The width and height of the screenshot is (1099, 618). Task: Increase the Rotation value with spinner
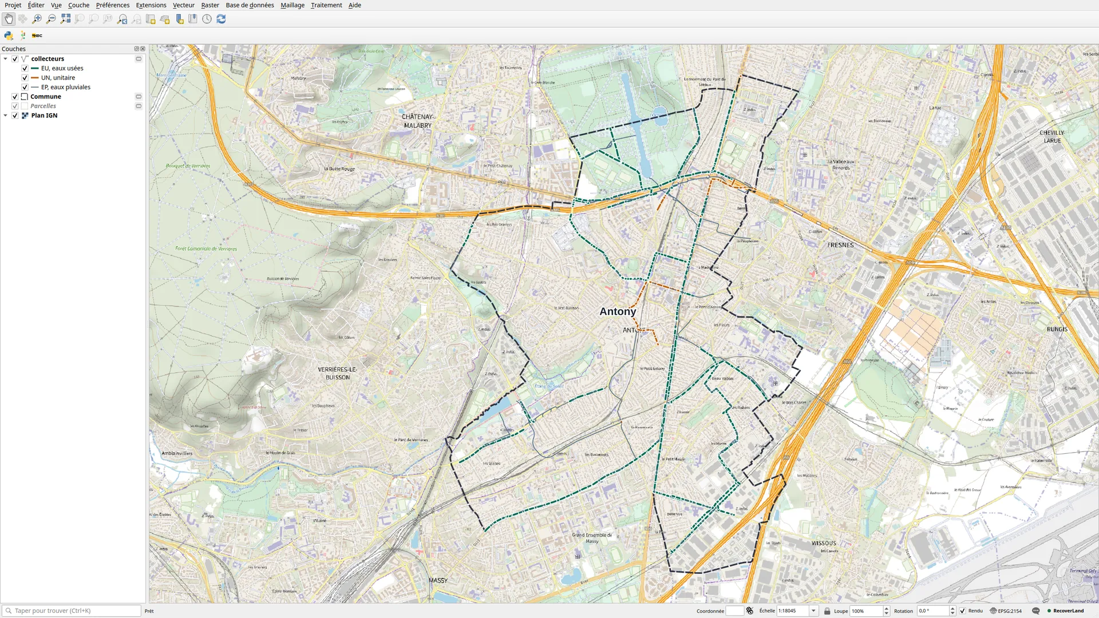(x=952, y=608)
